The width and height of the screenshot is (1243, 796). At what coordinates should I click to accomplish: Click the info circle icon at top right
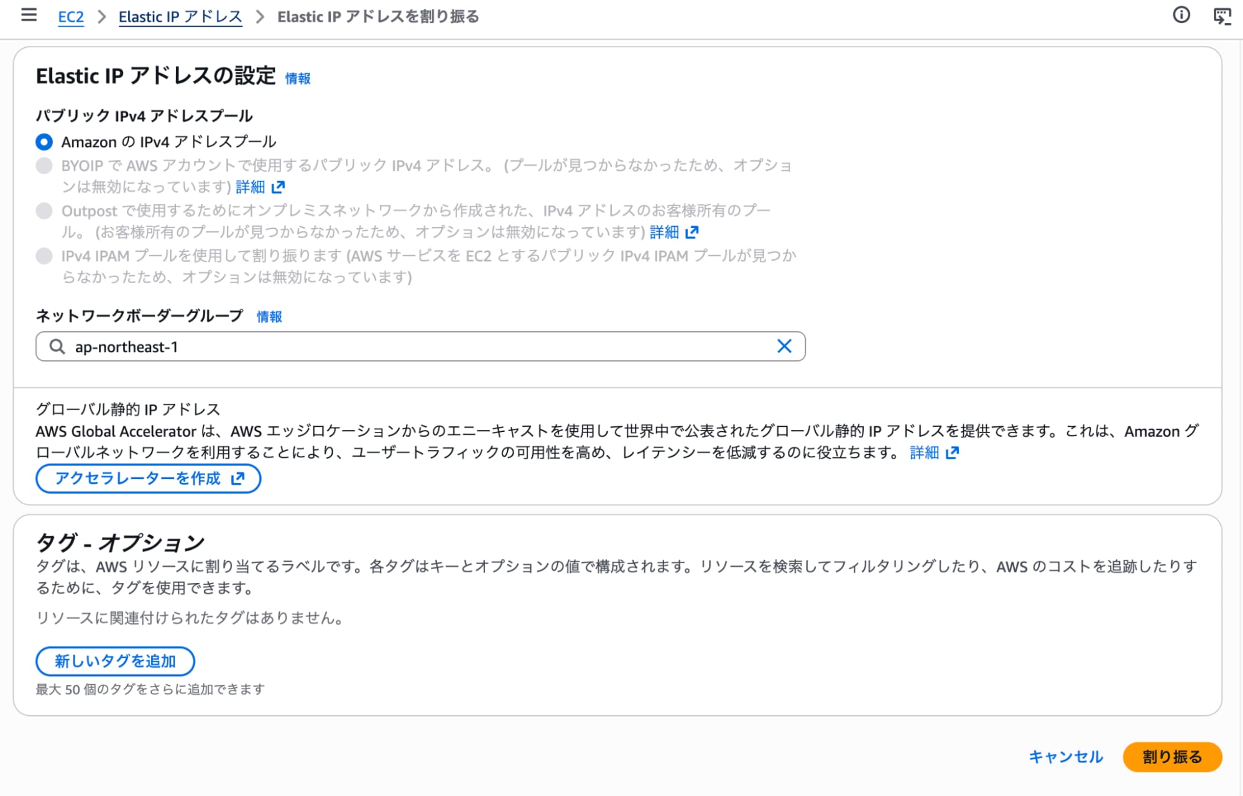1181,15
